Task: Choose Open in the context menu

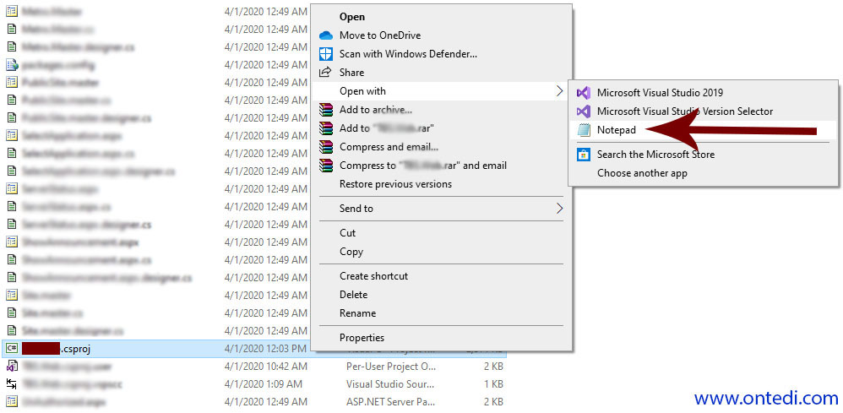Action: coord(352,17)
